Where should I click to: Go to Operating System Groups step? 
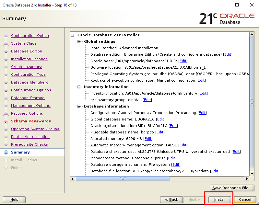(35, 129)
